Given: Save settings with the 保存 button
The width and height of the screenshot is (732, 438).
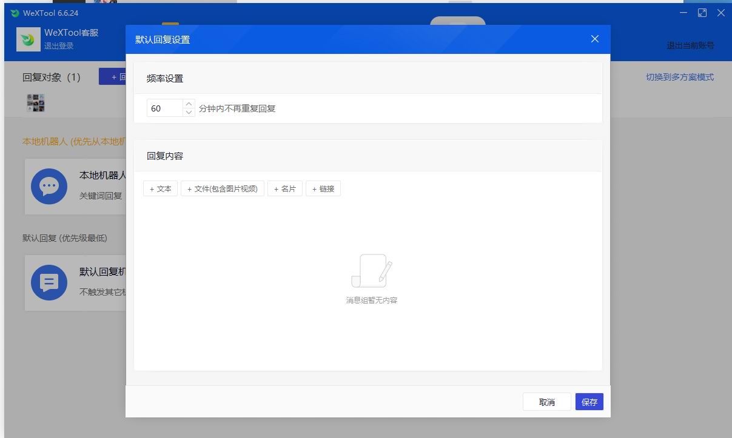Looking at the screenshot, I should click(x=589, y=402).
